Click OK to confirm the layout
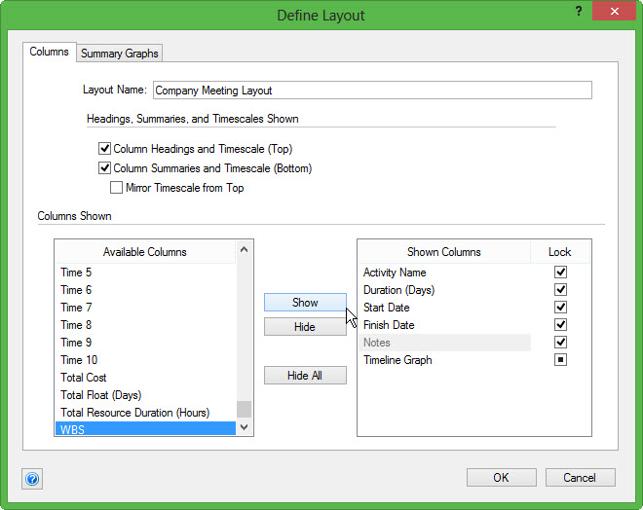 pos(501,478)
